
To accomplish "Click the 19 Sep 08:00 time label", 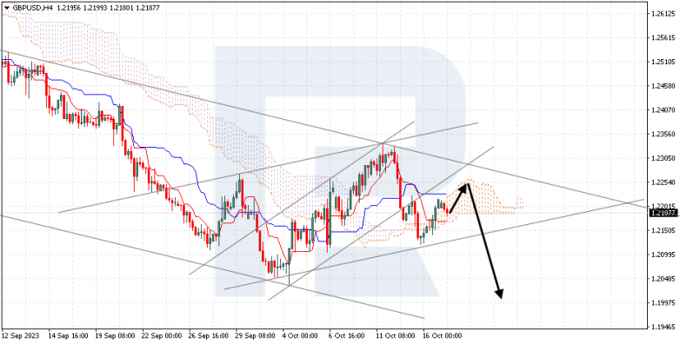I will tap(114, 336).
